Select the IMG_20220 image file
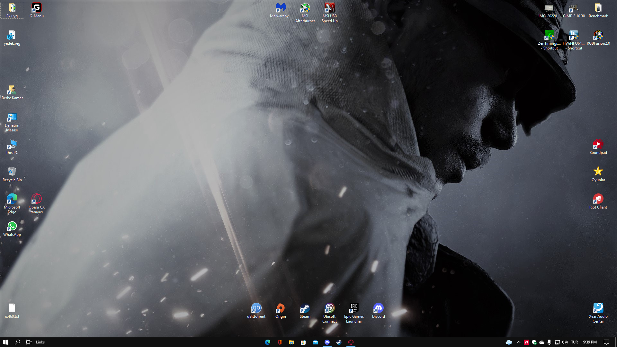617x347 pixels. [x=549, y=10]
